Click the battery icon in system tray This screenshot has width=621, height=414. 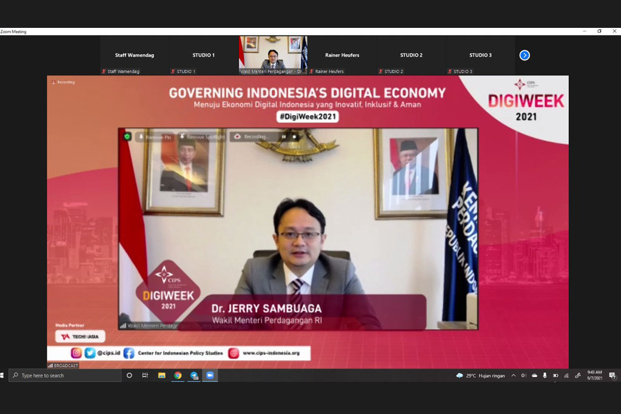click(x=556, y=376)
